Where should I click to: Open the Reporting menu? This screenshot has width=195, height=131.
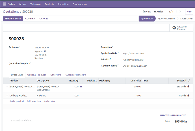pyautogui.click(x=63, y=4)
